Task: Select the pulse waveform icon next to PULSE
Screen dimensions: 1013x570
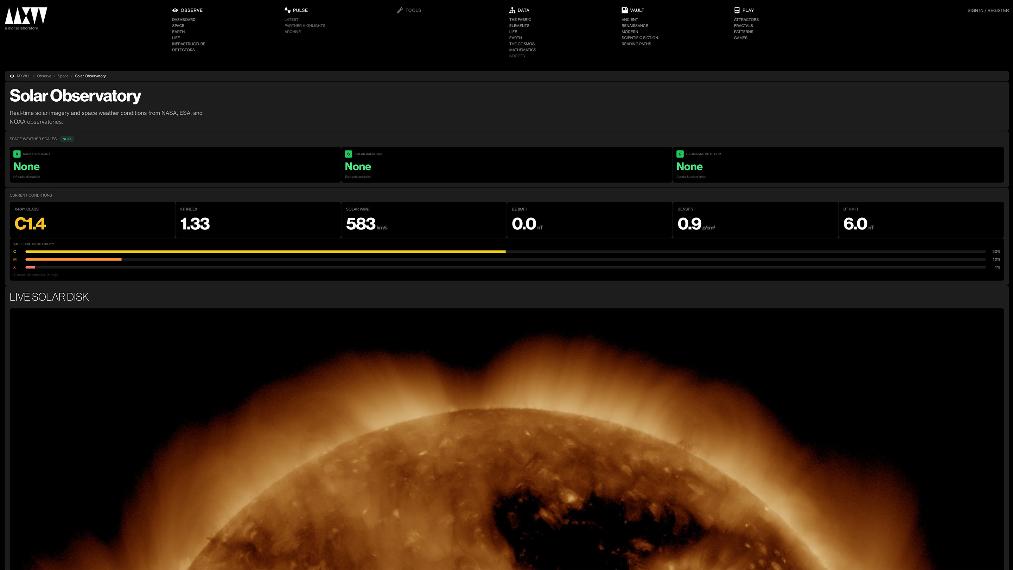Action: pos(287,10)
